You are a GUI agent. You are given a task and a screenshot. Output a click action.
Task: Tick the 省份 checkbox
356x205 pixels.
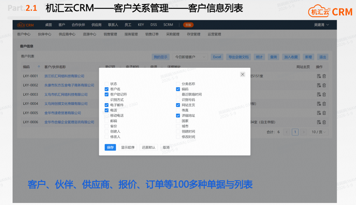point(106,126)
